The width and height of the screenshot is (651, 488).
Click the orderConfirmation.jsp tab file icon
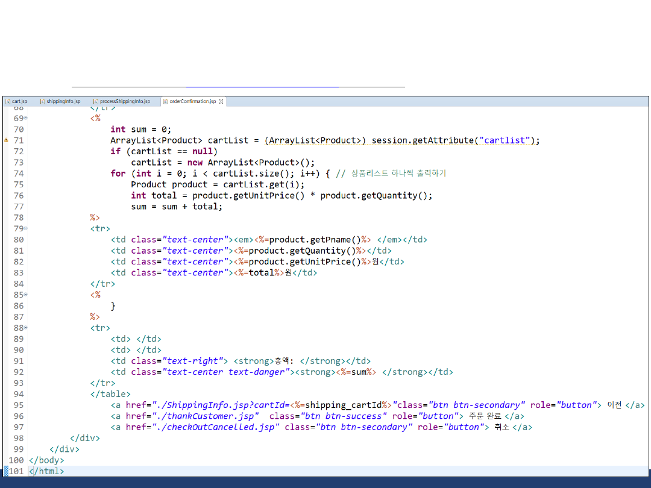click(165, 102)
